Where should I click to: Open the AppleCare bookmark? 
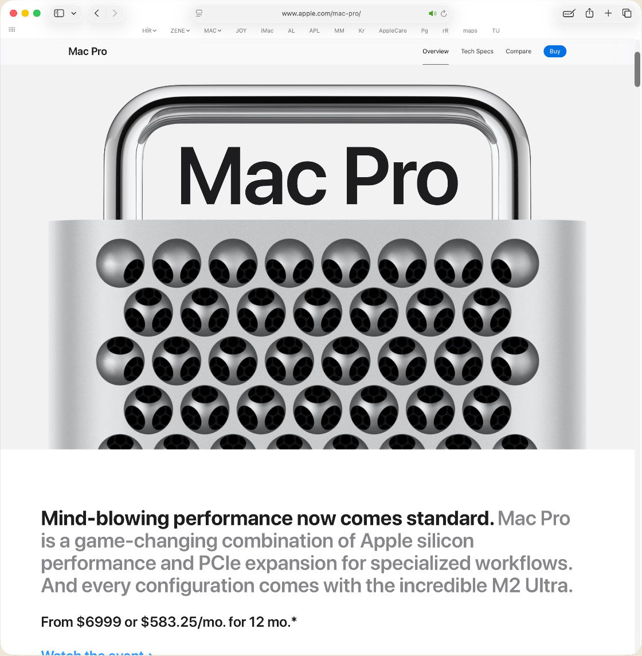(393, 30)
